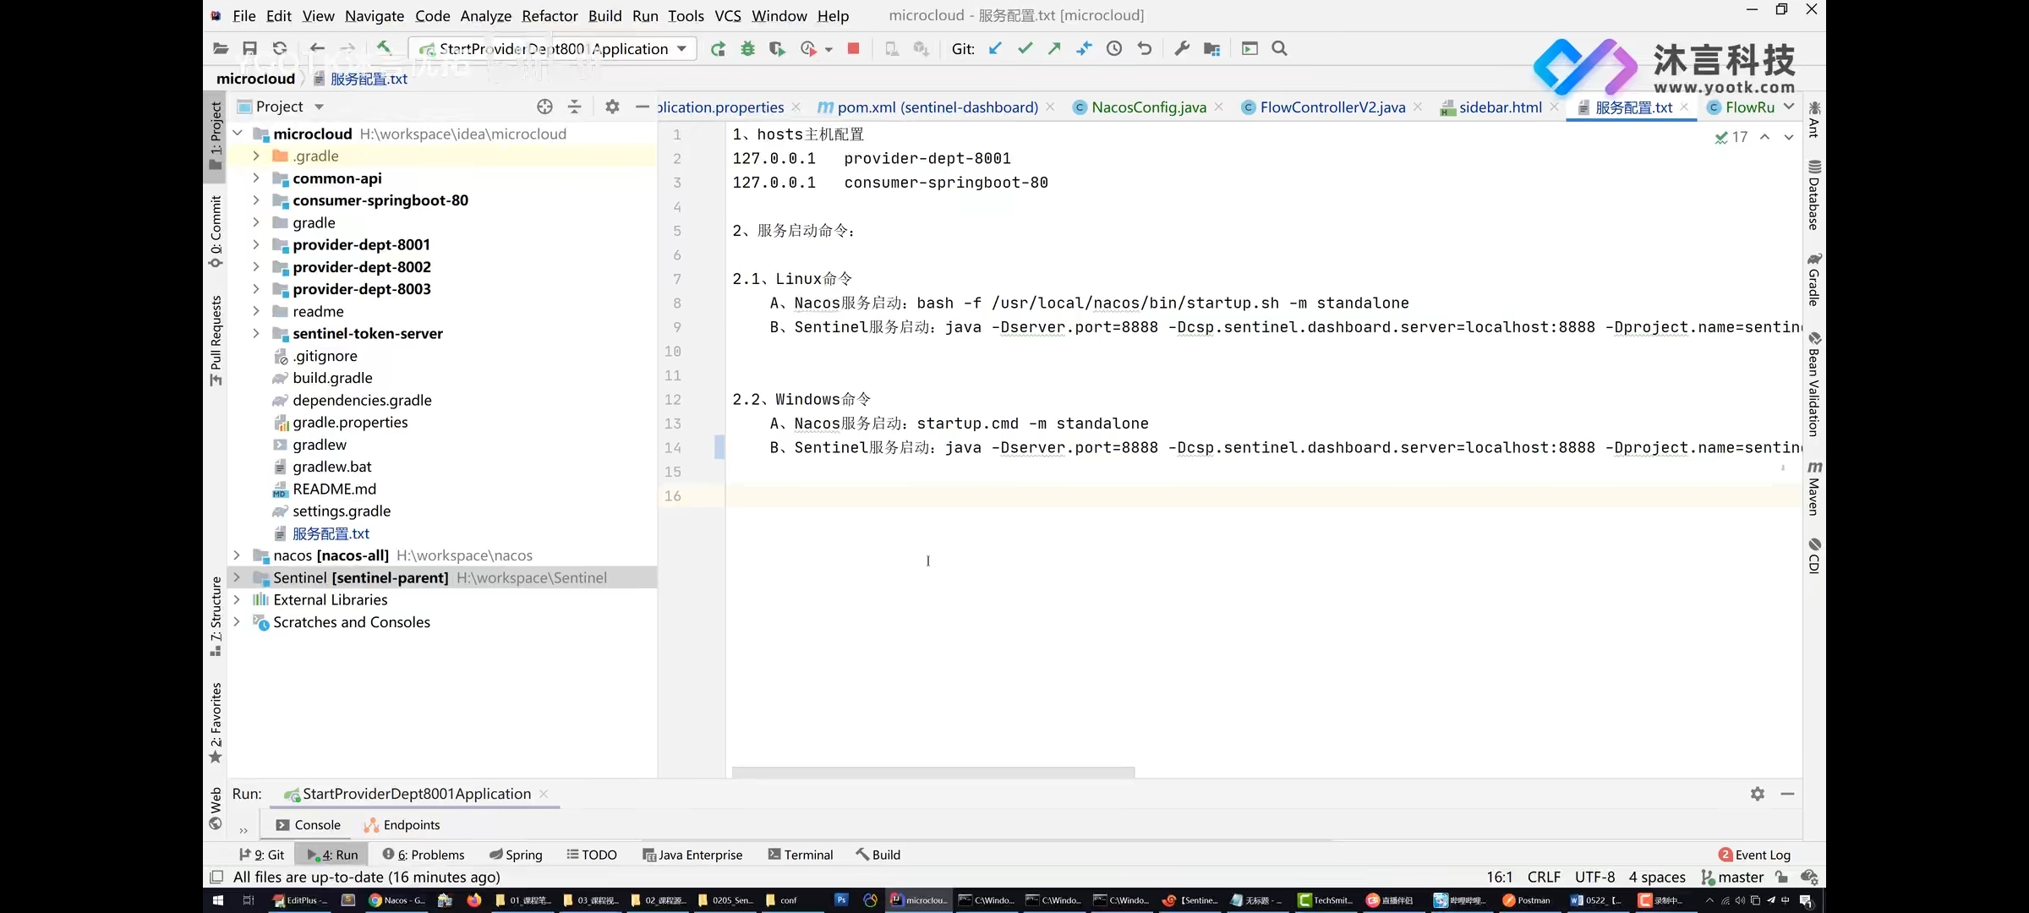Viewport: 2029px width, 913px height.
Task: Click the Search everywhere icon
Action: (x=1278, y=48)
